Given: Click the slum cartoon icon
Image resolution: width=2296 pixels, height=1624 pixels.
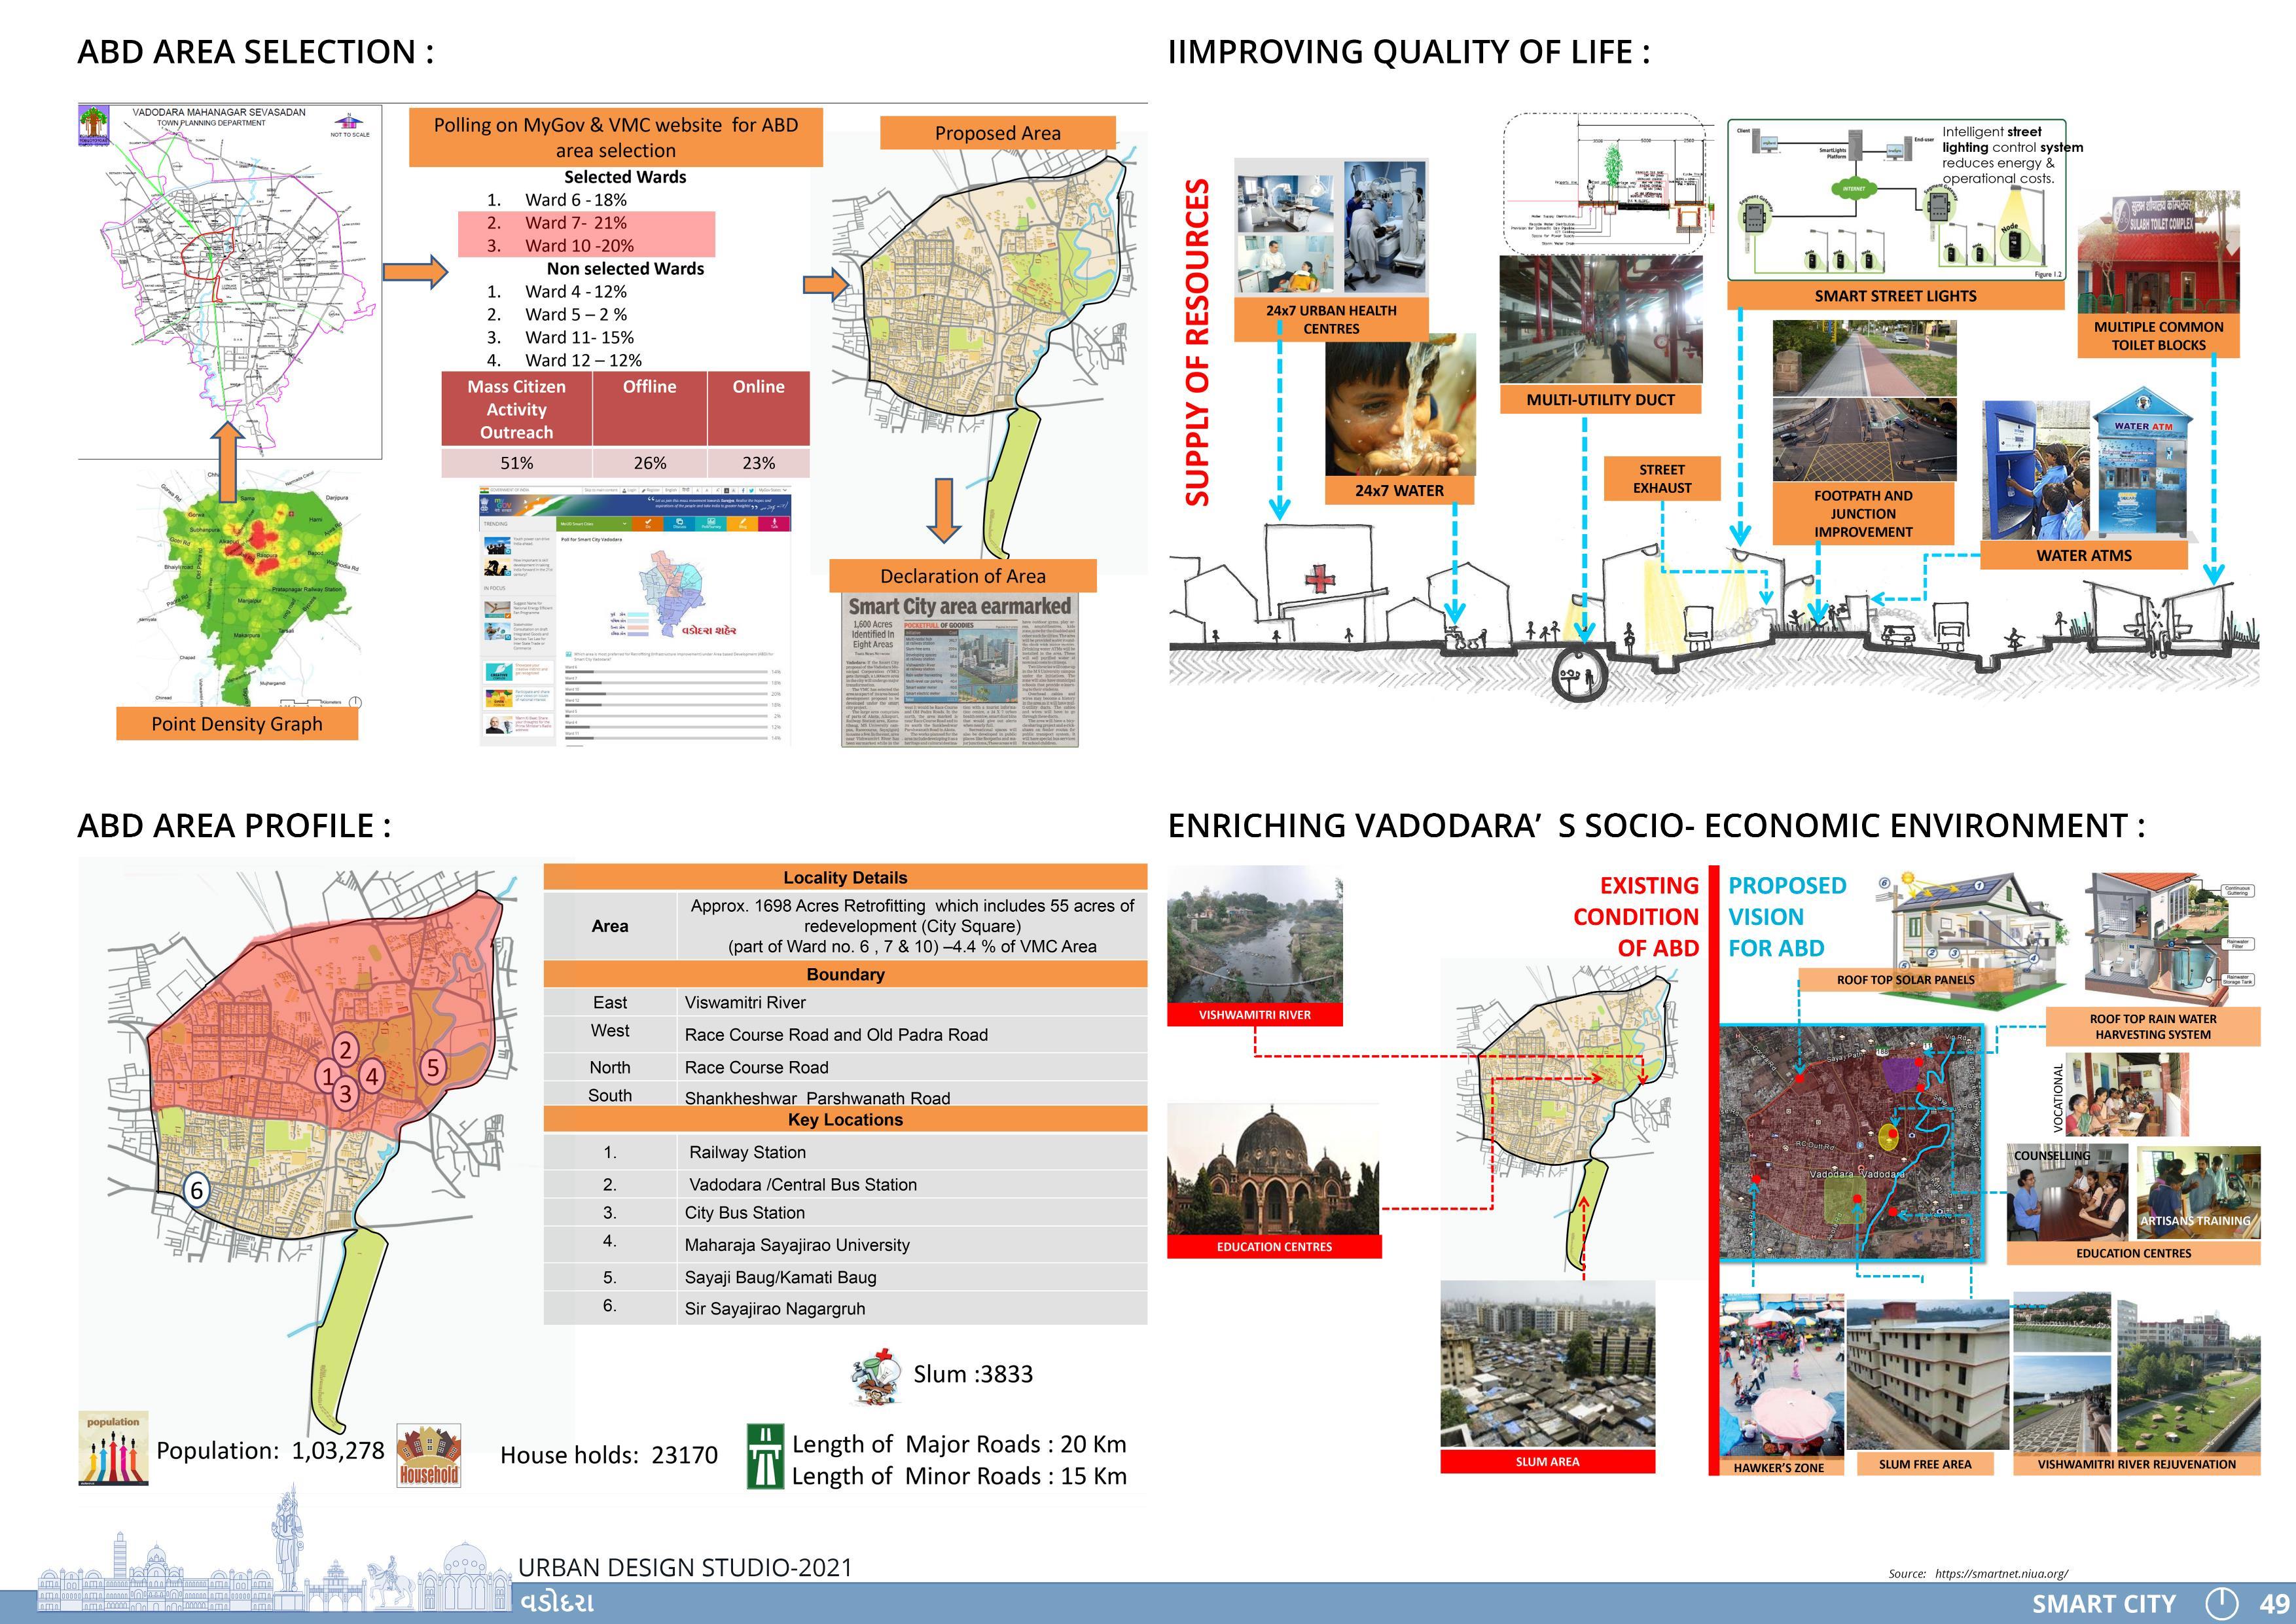Looking at the screenshot, I should 877,1376.
